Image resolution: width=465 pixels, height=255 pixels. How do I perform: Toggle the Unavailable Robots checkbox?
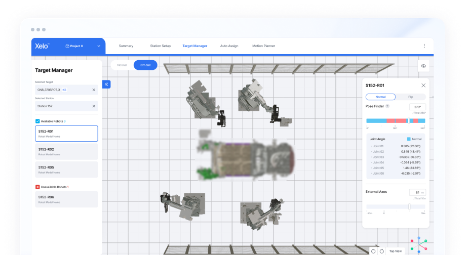(37, 187)
